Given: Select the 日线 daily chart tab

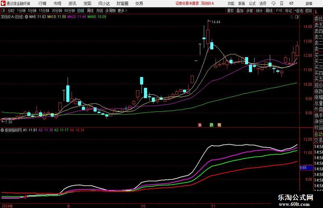Looking at the screenshot, I should tap(81, 11).
